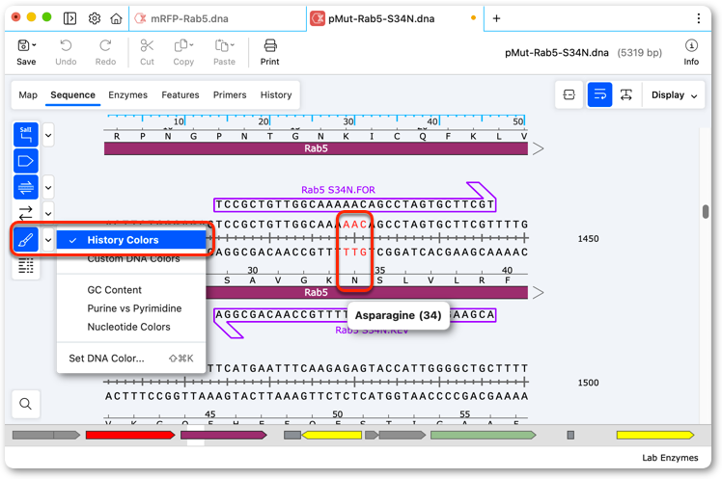Click the Paste toolbar icon

tap(221, 45)
